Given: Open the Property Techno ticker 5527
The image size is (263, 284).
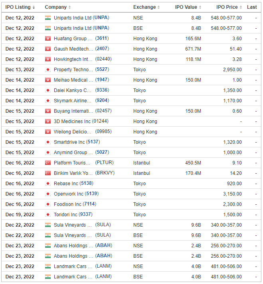Looking at the screenshot, I should (102, 69).
